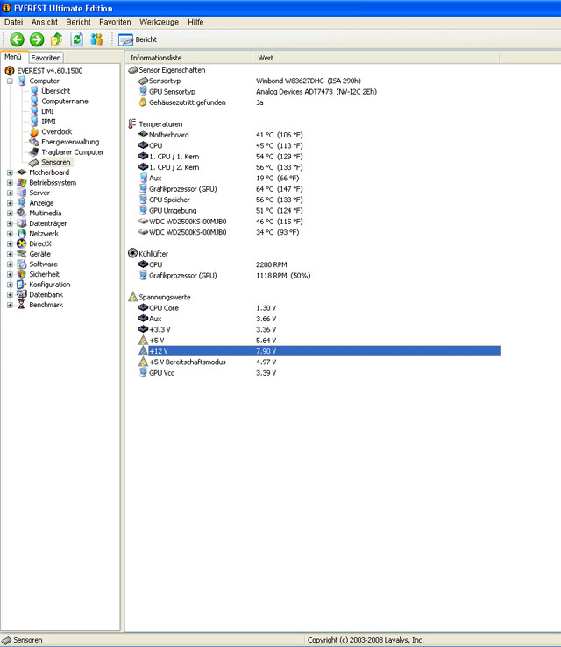Image resolution: width=561 pixels, height=647 pixels.
Task: Expand the Netzwerk tree node
Action: [10, 234]
